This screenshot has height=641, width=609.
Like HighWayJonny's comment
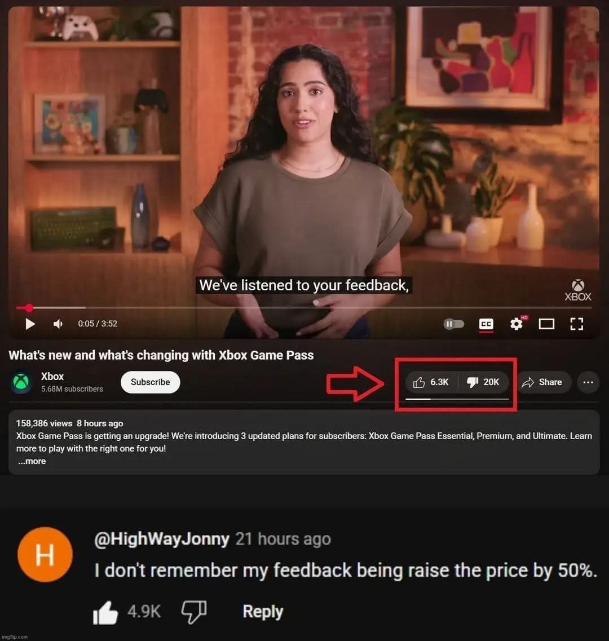(x=105, y=612)
